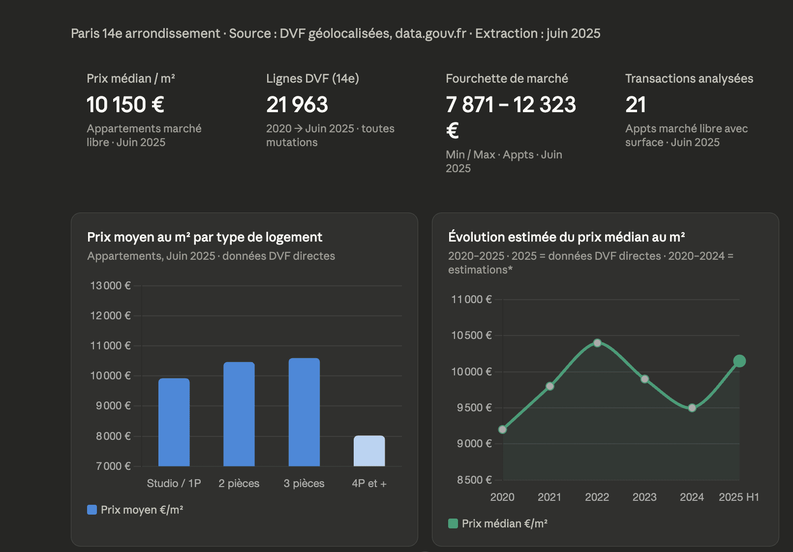793x552 pixels.
Task: Click the '21' transactions analysed value
Action: click(636, 104)
